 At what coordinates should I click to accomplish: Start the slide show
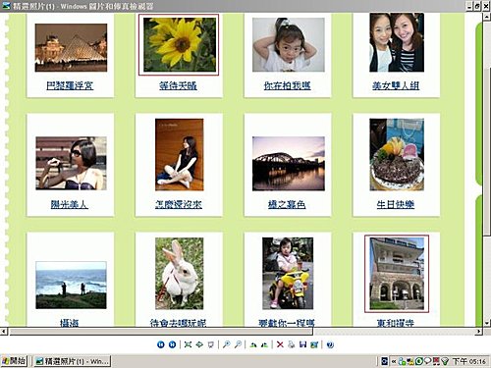tap(211, 344)
